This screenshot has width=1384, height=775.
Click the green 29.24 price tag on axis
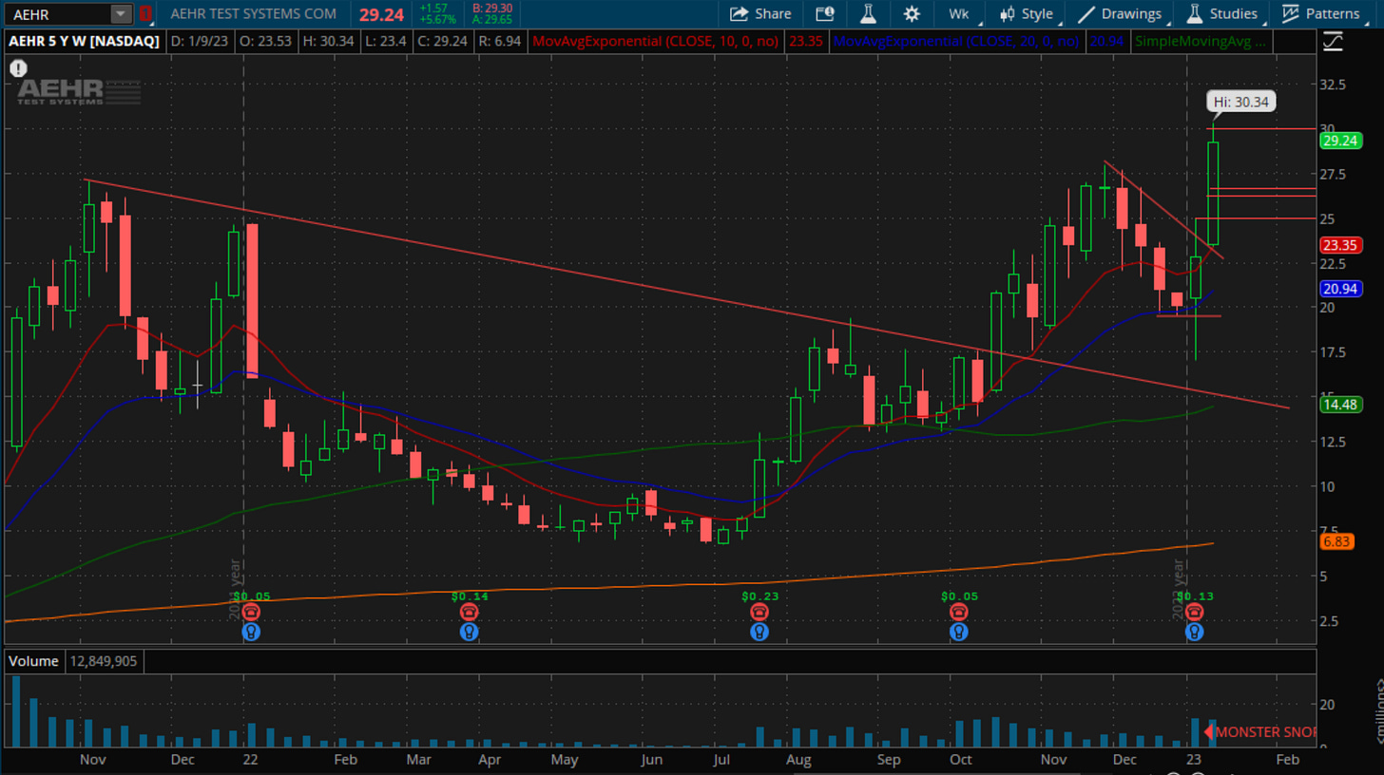pyautogui.click(x=1340, y=141)
